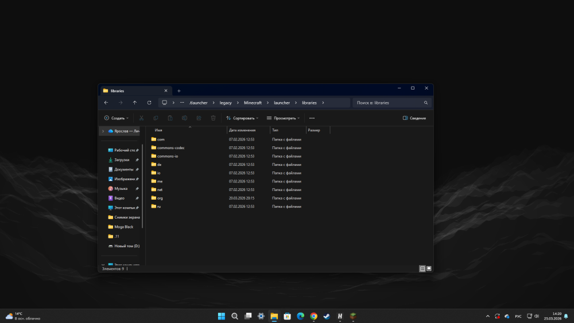574x323 pixels.
Task: Sort by Имя column header
Action: 158,130
